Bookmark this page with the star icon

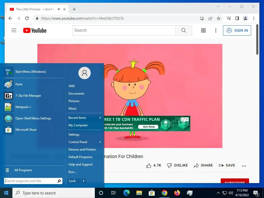point(219,18)
